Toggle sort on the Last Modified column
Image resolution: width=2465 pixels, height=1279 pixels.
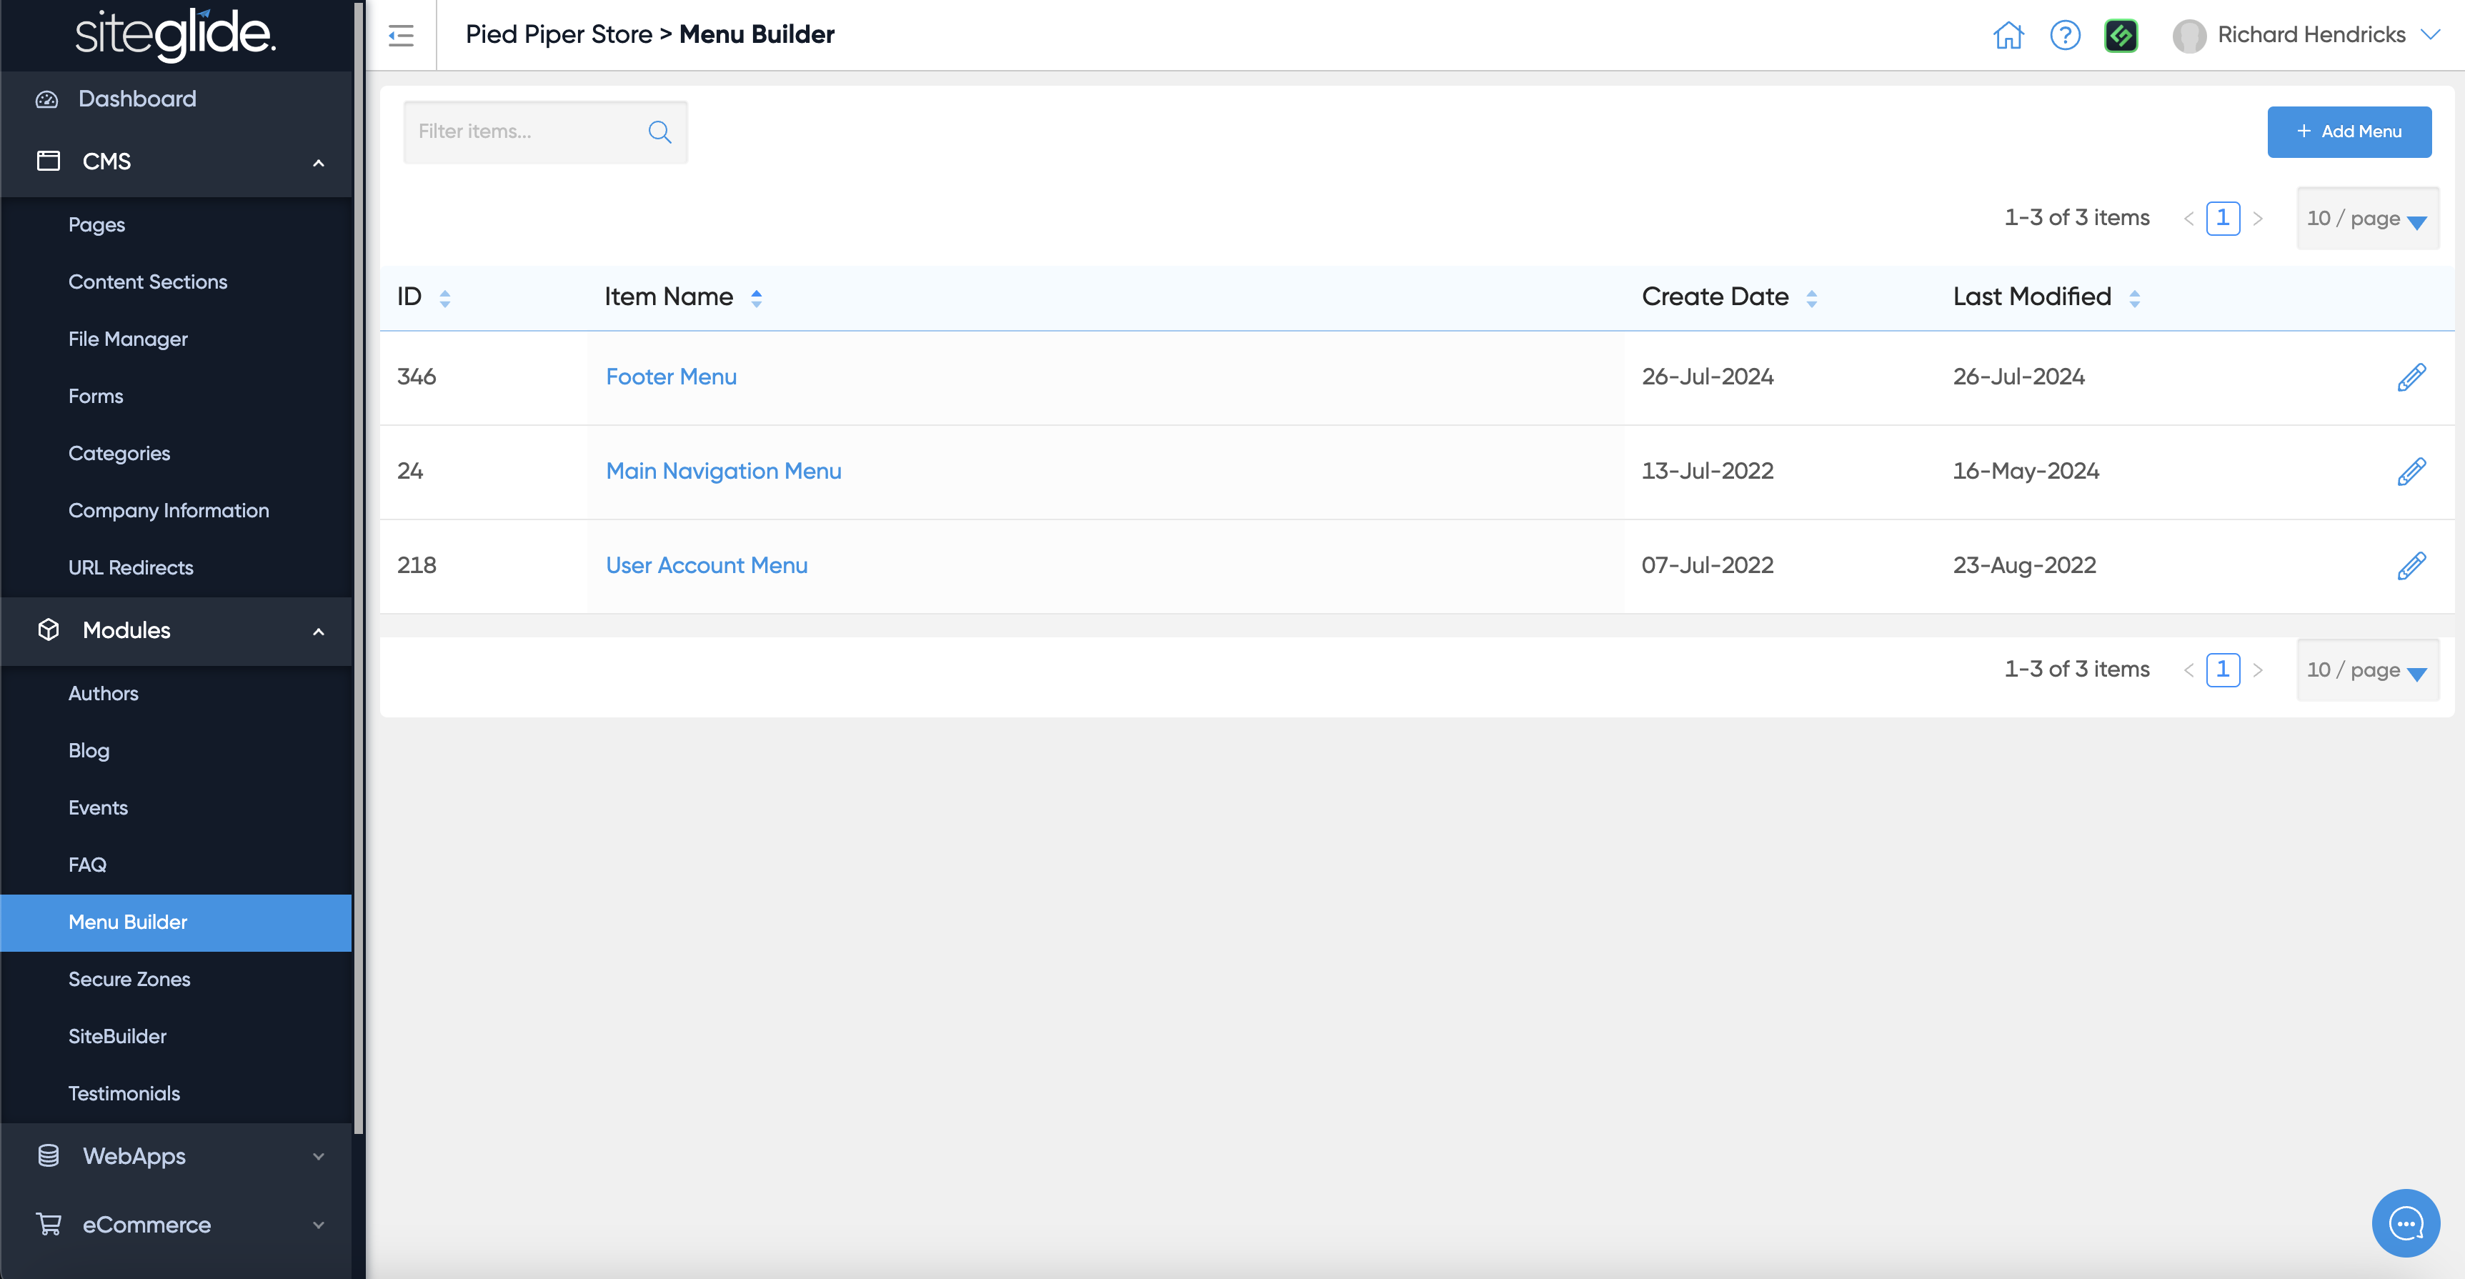(x=2134, y=297)
